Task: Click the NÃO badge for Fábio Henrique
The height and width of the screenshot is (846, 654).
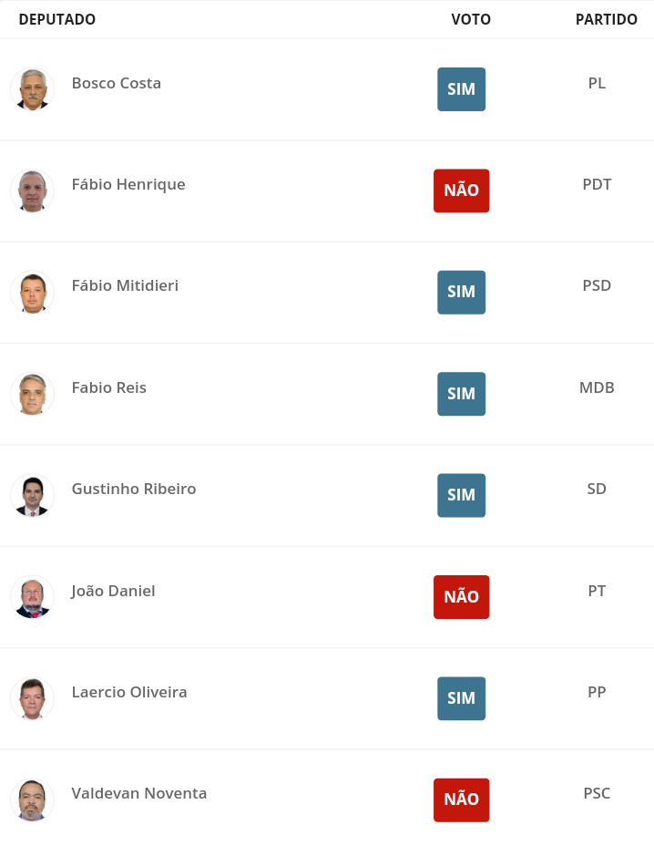Action: (462, 191)
